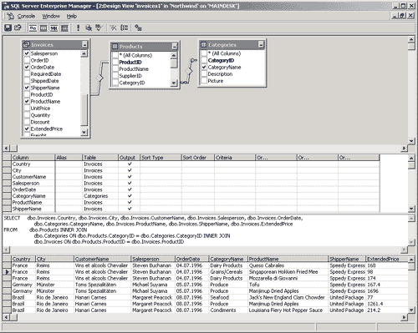The height and width of the screenshot is (333, 418).
Task: Check SupplierID in the Products table
Action: [115, 76]
